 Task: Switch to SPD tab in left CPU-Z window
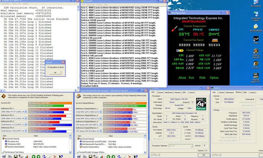(x=184, y=92)
